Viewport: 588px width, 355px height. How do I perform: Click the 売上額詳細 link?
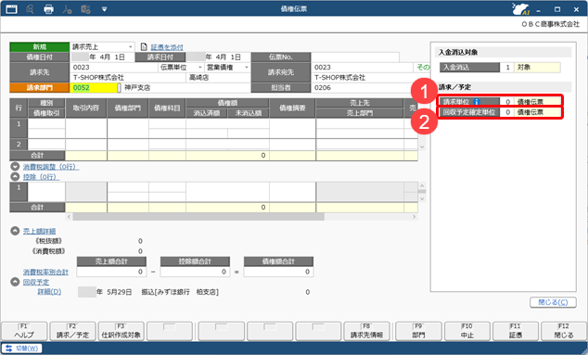click(39, 232)
